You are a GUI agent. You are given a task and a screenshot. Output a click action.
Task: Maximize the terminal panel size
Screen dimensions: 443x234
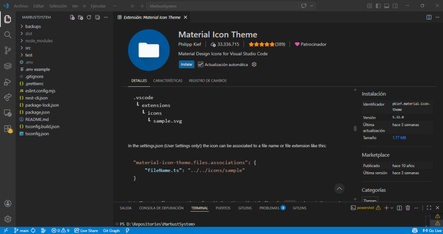[x=429, y=208]
